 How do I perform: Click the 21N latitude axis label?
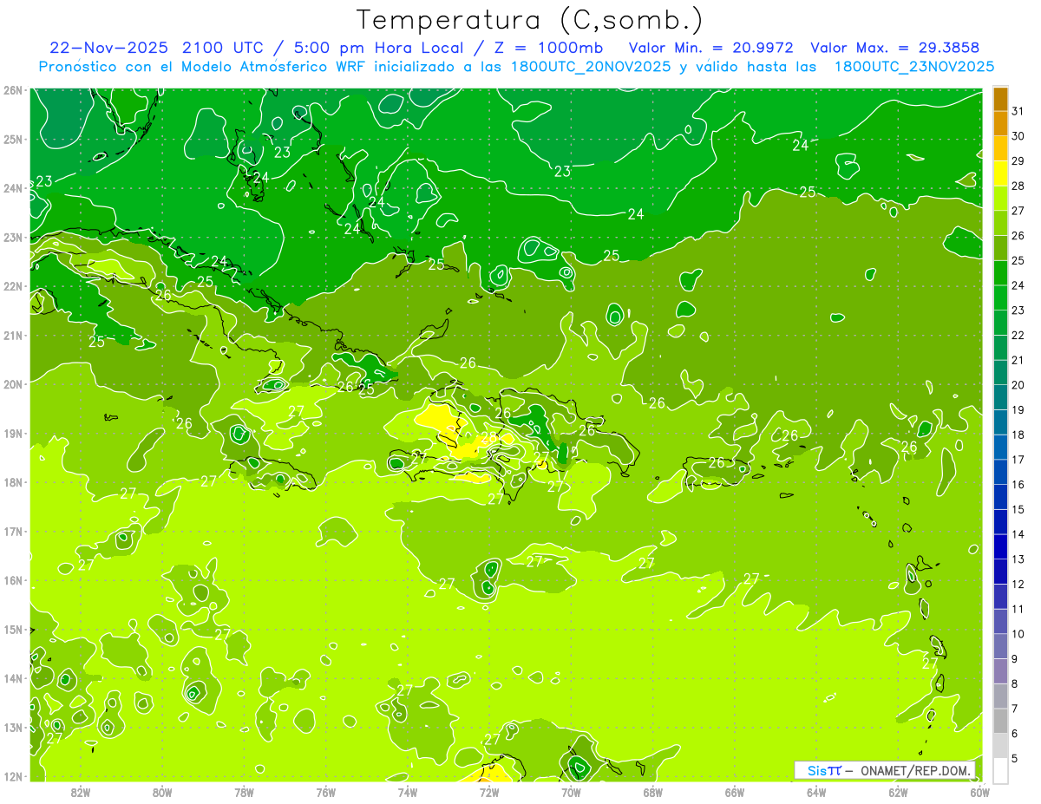click(12, 335)
